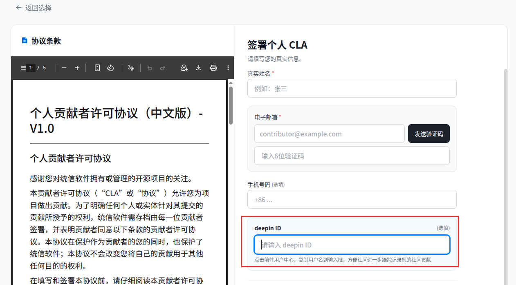The image size is (516, 285).
Task: Click the deepin ID input field
Action: pyautogui.click(x=352, y=245)
